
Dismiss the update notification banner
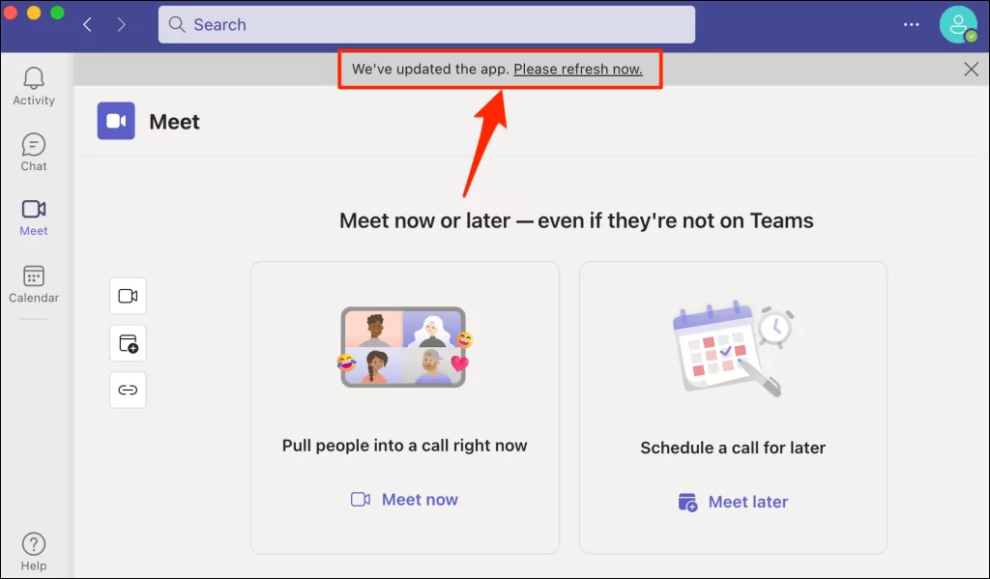(971, 69)
